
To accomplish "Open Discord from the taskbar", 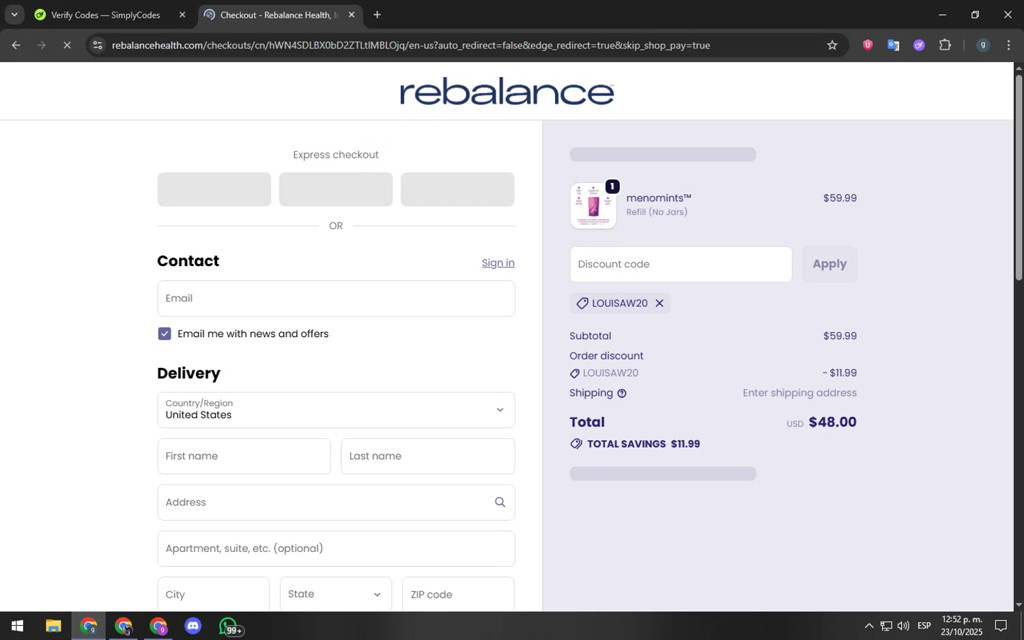I will (193, 626).
